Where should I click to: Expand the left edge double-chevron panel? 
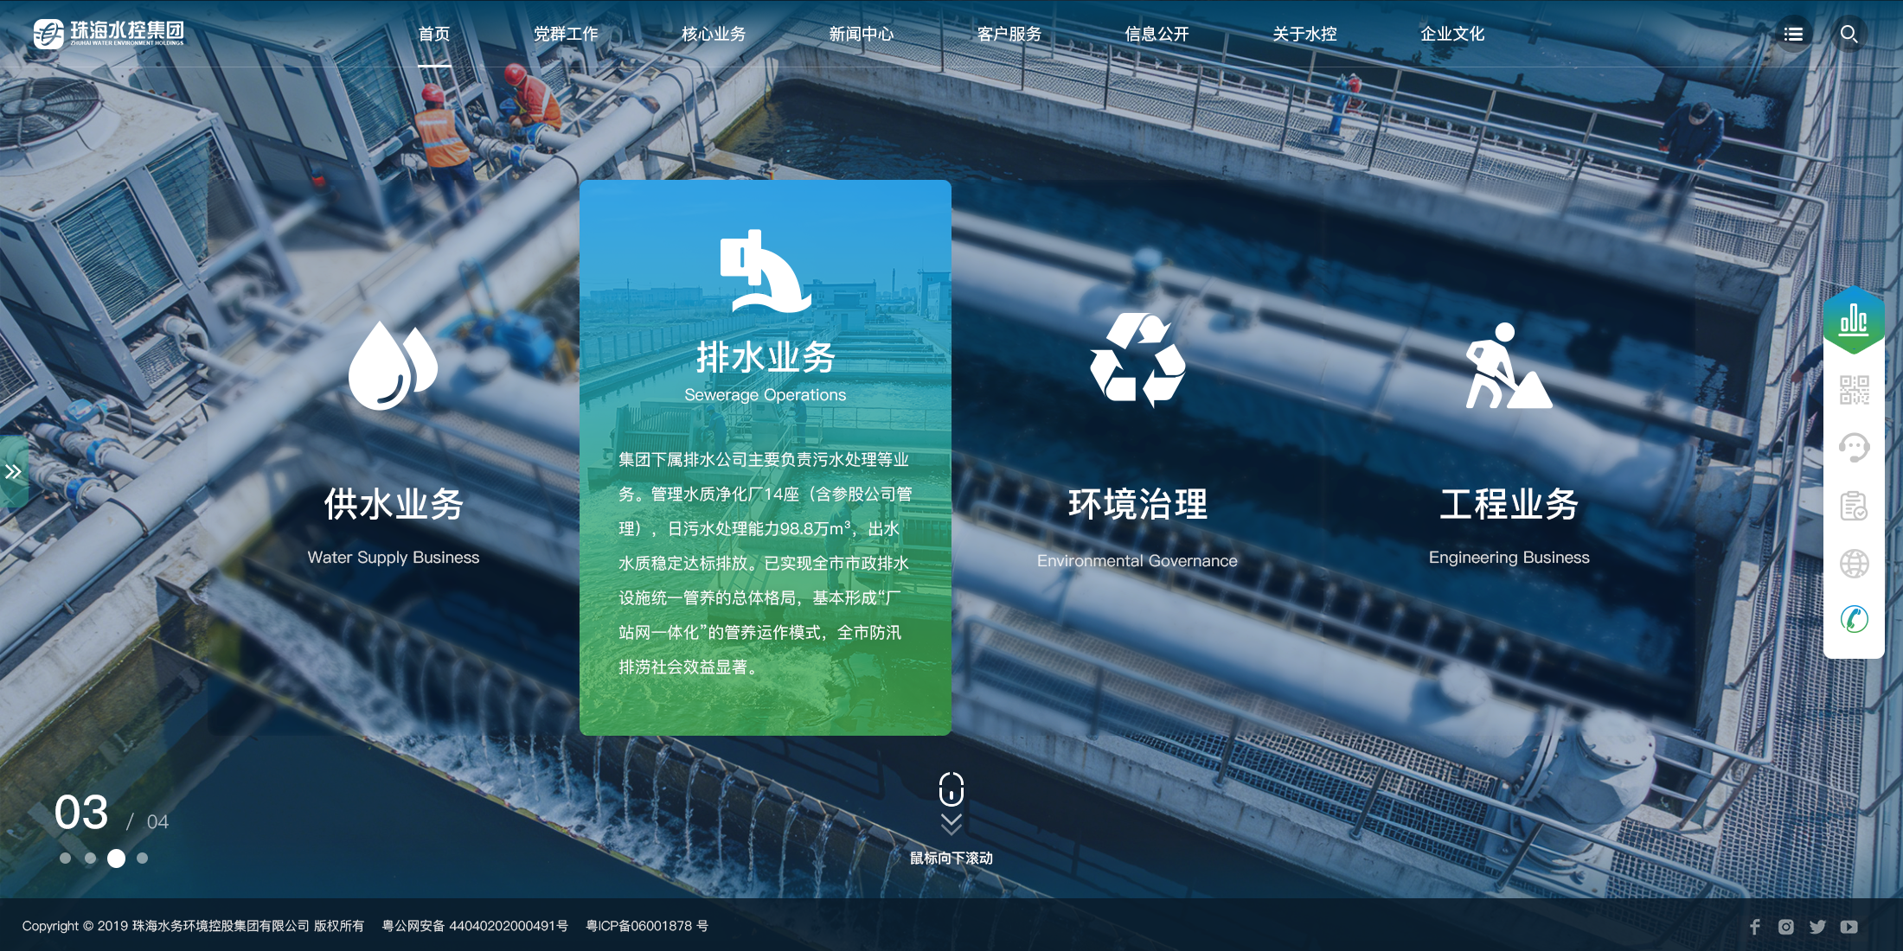[x=13, y=472]
